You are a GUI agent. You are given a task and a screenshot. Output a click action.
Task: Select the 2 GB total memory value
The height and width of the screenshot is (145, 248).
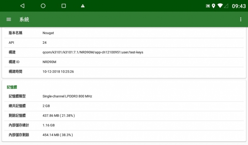tap(46, 106)
